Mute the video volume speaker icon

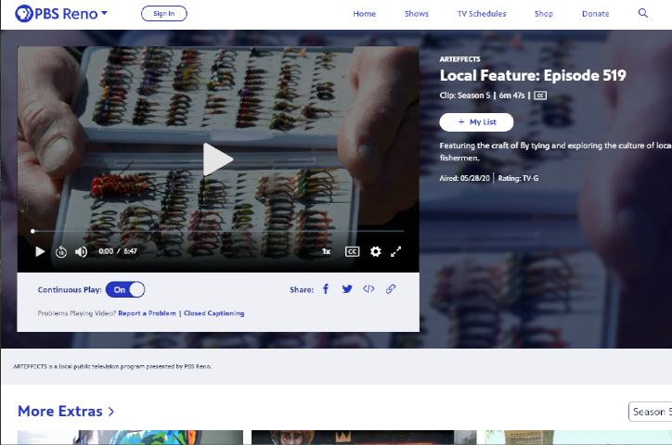(81, 251)
